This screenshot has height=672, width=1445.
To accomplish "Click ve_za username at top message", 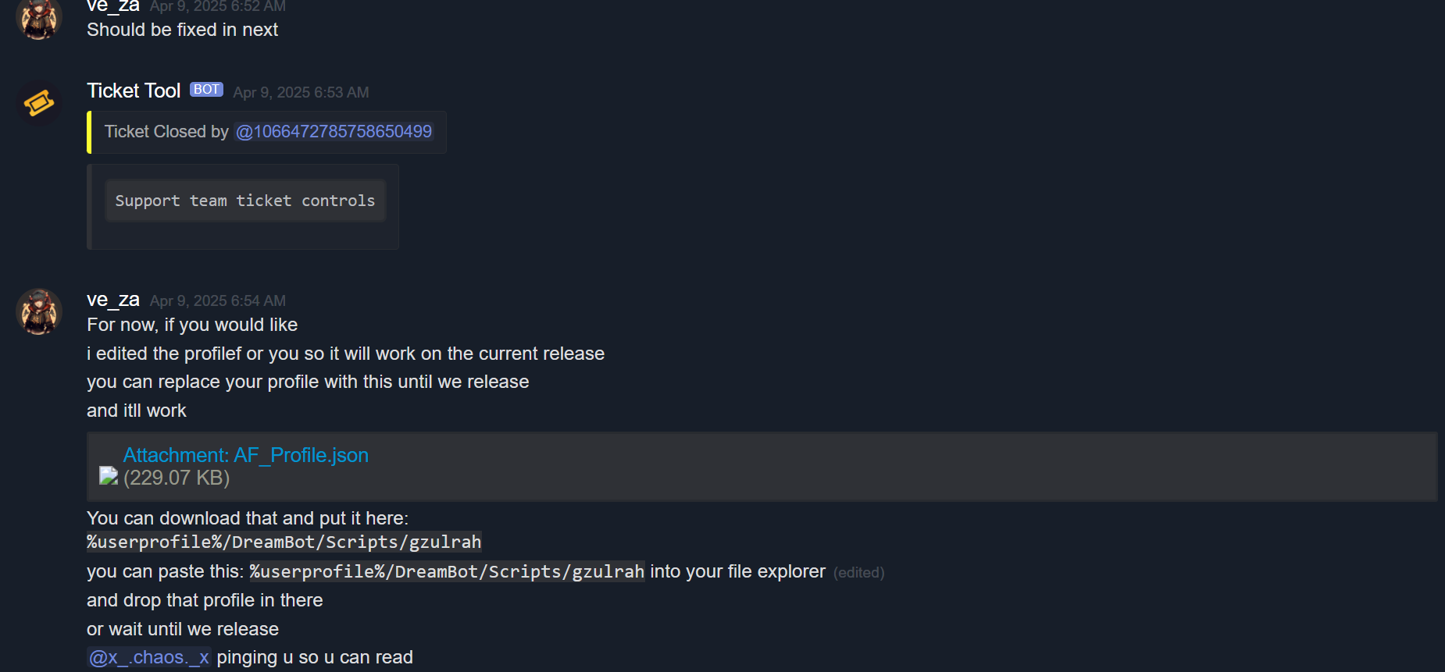I will [x=113, y=6].
